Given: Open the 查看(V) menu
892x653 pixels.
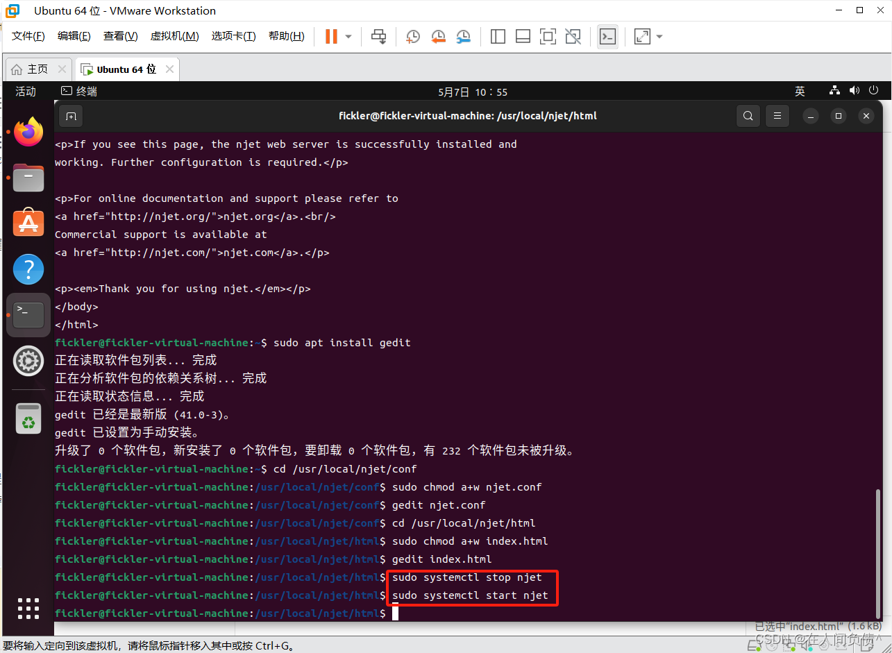Looking at the screenshot, I should pos(121,36).
